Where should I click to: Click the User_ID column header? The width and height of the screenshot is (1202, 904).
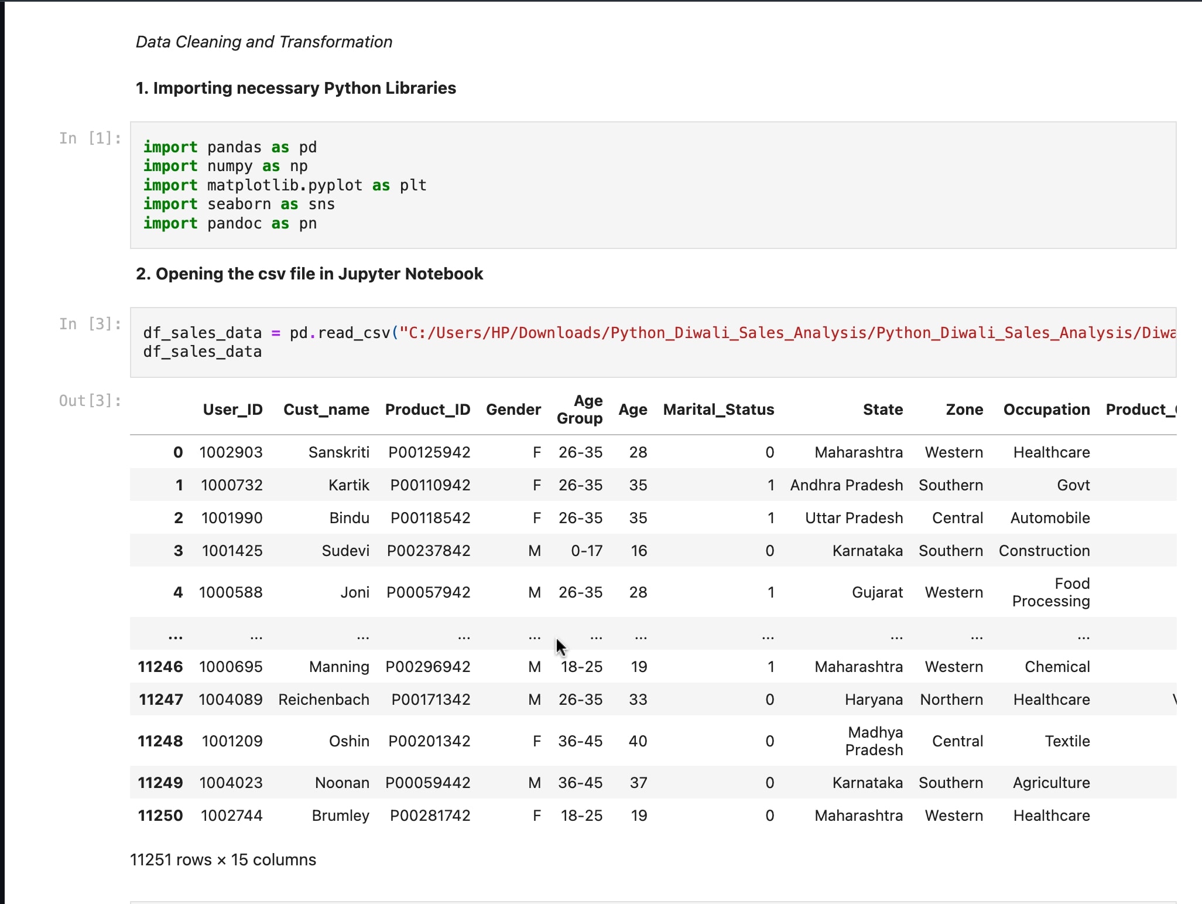232,410
